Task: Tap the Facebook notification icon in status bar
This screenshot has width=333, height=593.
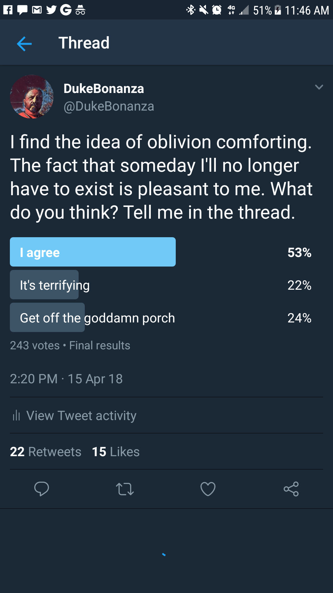Action: [x=8, y=10]
